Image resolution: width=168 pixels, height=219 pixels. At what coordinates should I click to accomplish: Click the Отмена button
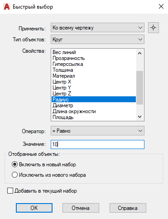tap(81, 208)
